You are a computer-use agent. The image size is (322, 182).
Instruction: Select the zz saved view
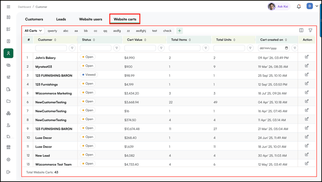[128, 31]
